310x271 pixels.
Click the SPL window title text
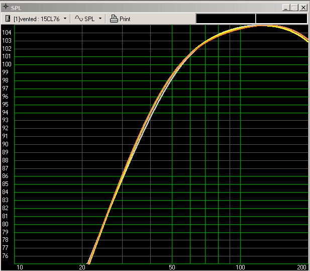pyautogui.click(x=16, y=8)
